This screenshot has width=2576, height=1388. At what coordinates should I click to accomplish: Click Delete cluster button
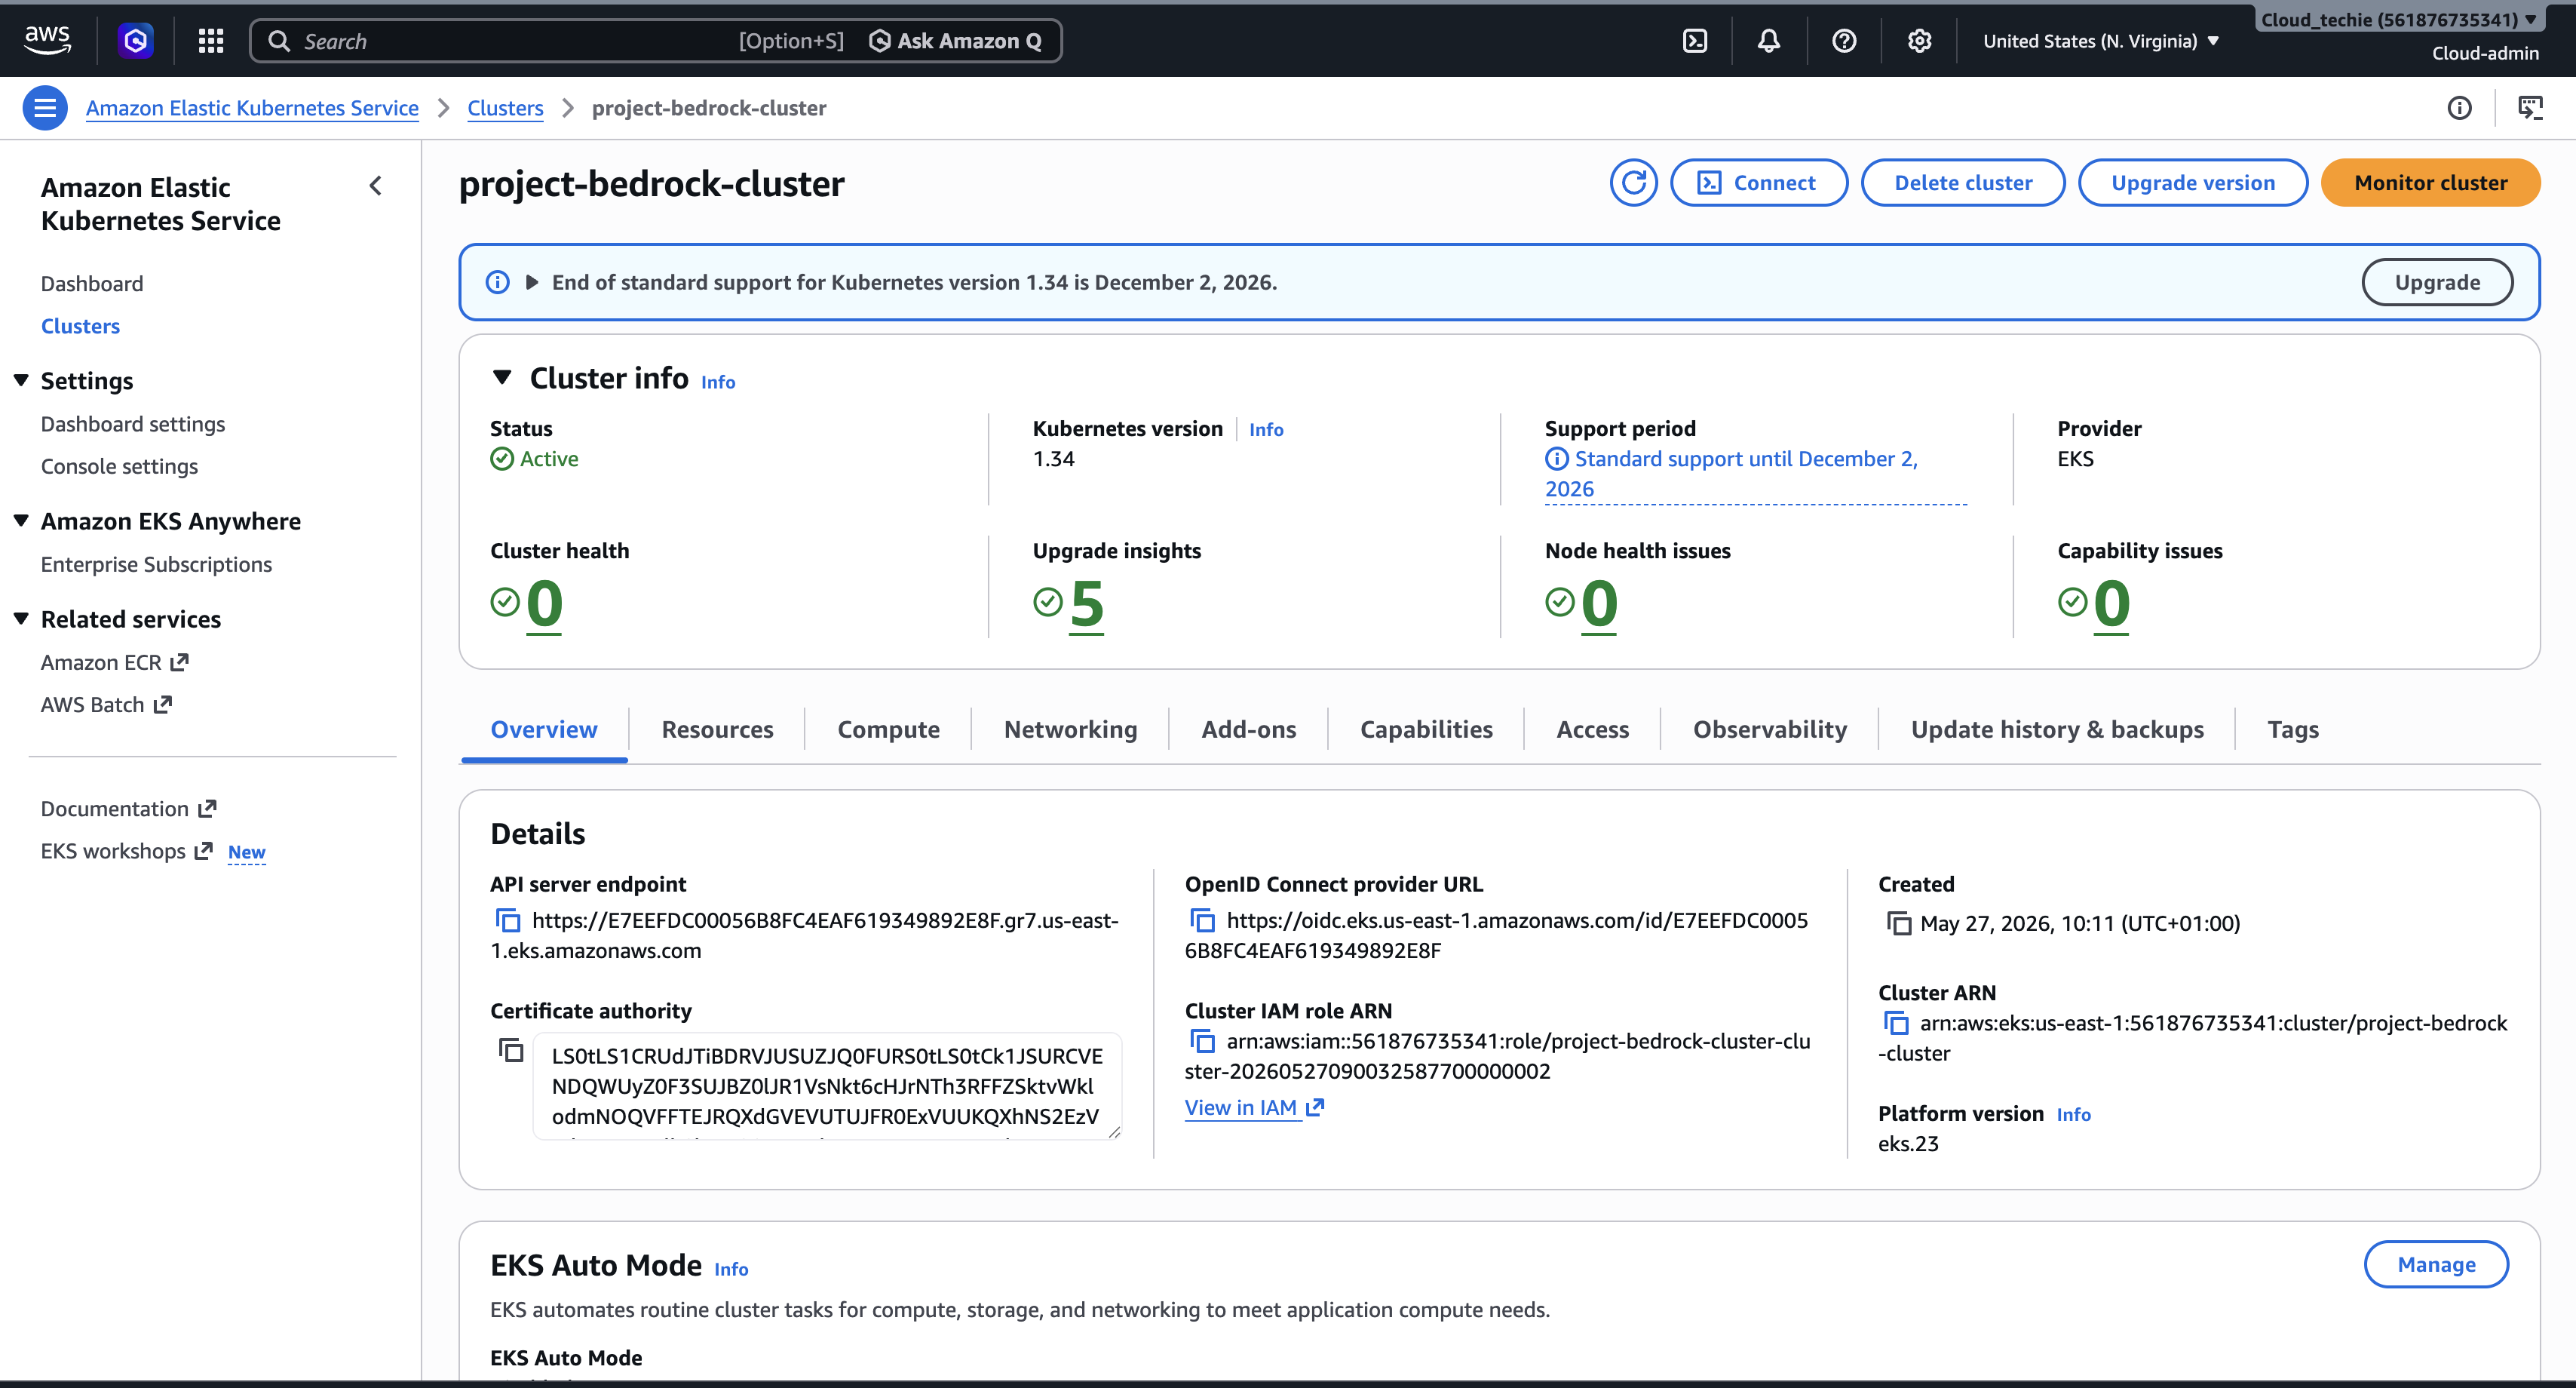[x=1963, y=183]
